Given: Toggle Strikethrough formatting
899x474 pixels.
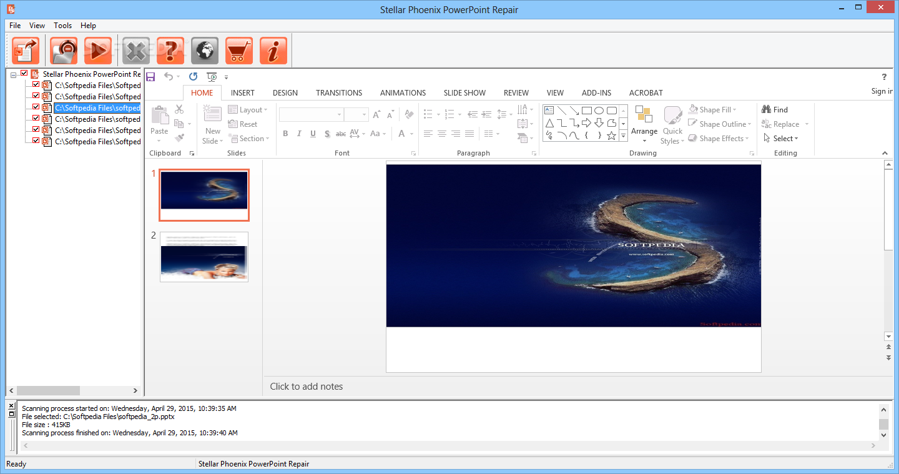Looking at the screenshot, I should click(x=341, y=134).
